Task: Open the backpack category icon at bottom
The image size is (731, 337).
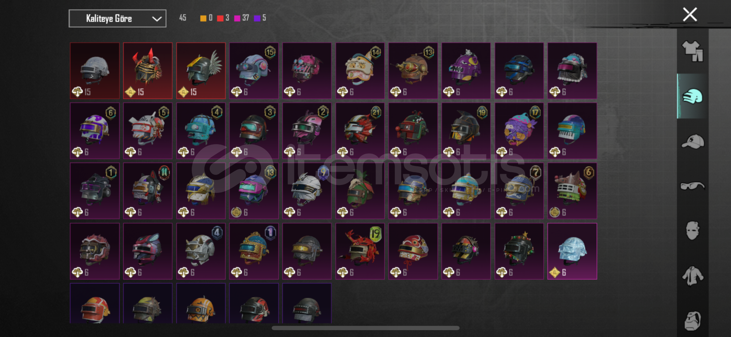Action: [692, 320]
